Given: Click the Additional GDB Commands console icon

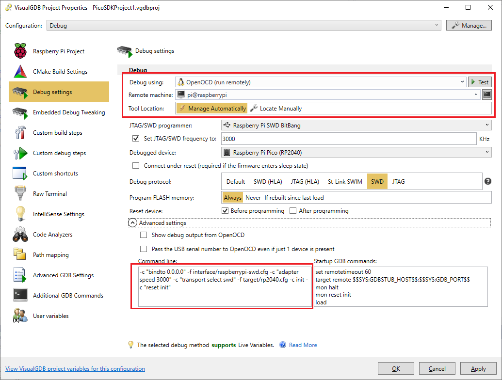Looking at the screenshot, I should [x=20, y=295].
